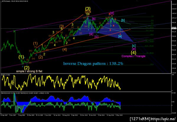Screen dimensions: 177x122
Task: Select the cyan [c] wave label
Action: click(134, 46)
